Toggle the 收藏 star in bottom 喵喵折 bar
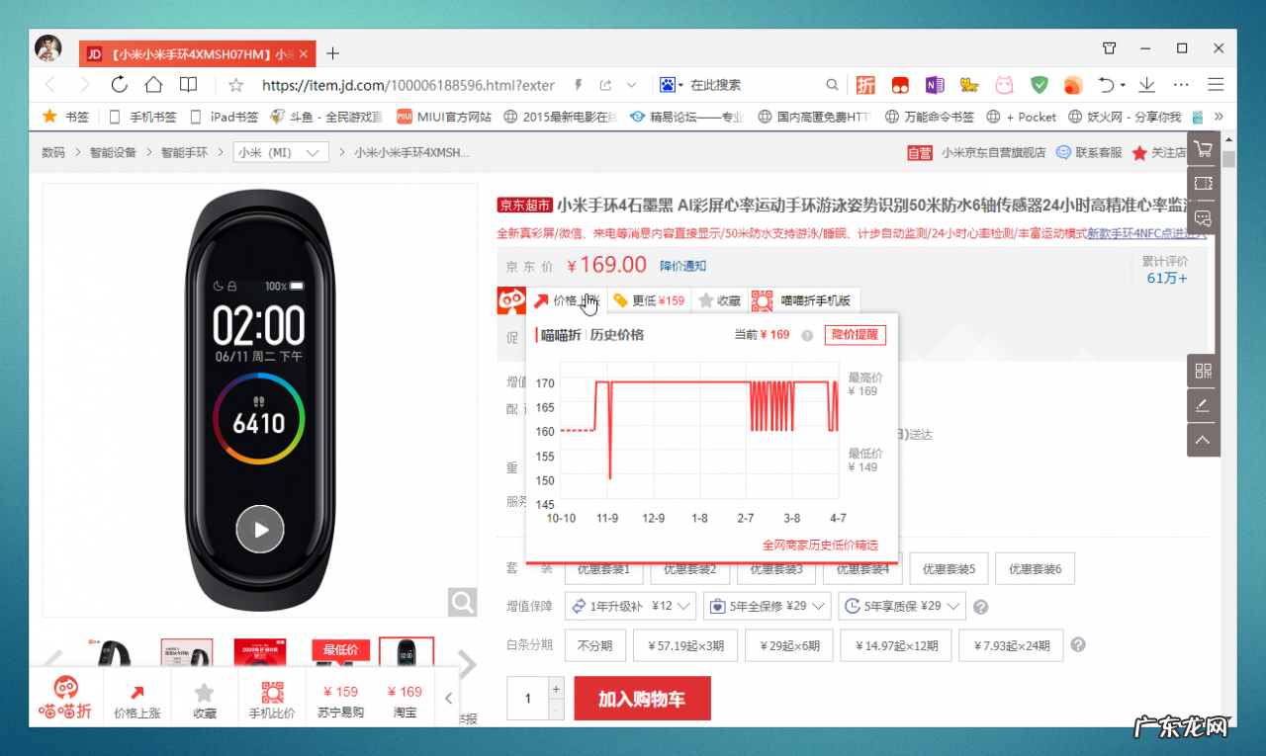Screen dimensions: 1266x756 tap(204, 699)
